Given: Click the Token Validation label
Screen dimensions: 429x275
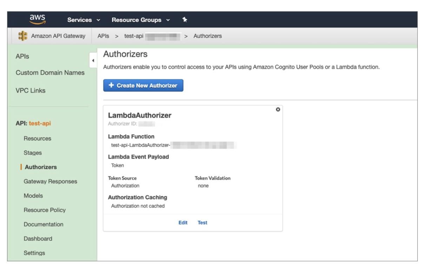Looking at the screenshot, I should pyautogui.click(x=213, y=178).
